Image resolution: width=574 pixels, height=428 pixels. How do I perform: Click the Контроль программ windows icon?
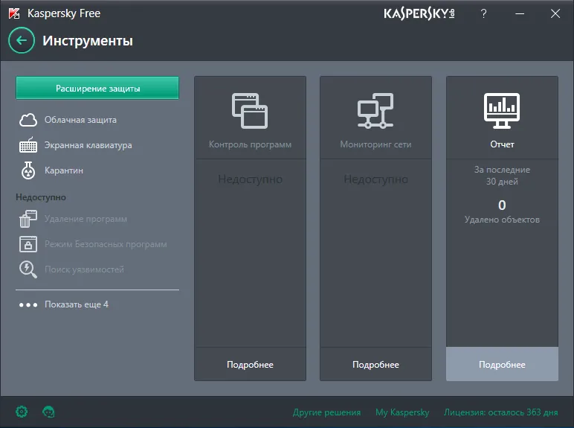(x=250, y=111)
